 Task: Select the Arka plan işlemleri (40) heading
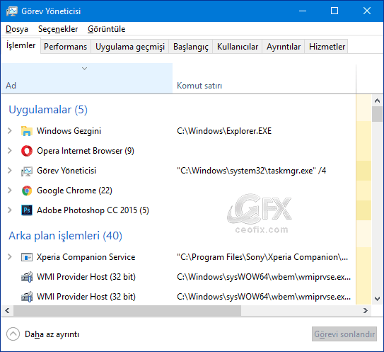coord(65,236)
